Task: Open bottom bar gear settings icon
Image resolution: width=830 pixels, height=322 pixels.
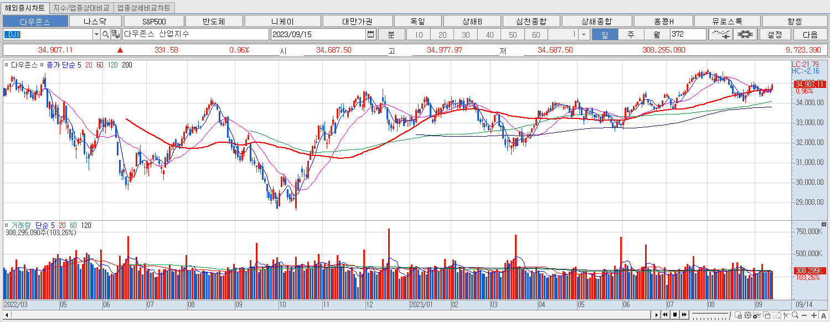Action: (747, 315)
